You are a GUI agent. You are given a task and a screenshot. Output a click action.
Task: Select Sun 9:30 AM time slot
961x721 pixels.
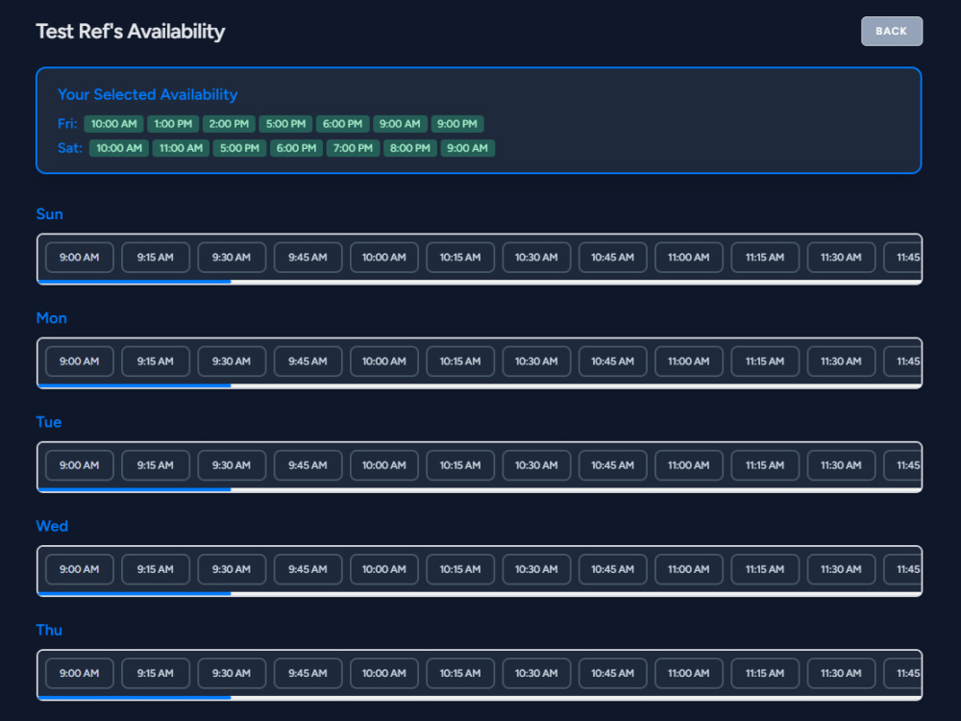coord(232,258)
